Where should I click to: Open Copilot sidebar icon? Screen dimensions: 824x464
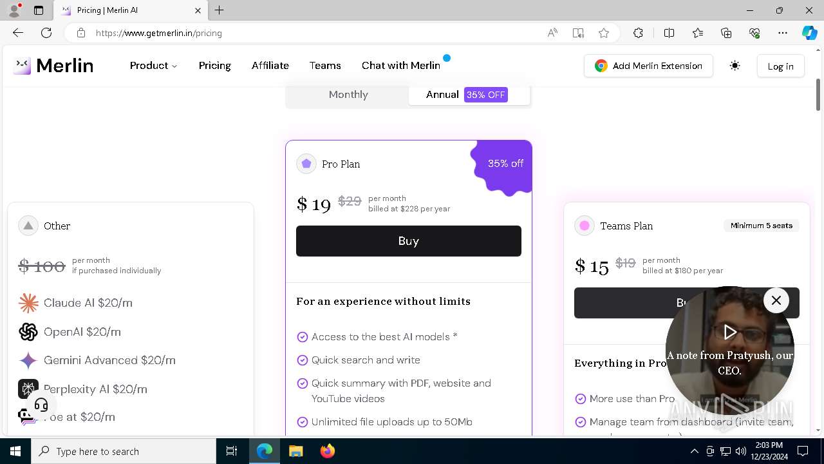pyautogui.click(x=809, y=33)
